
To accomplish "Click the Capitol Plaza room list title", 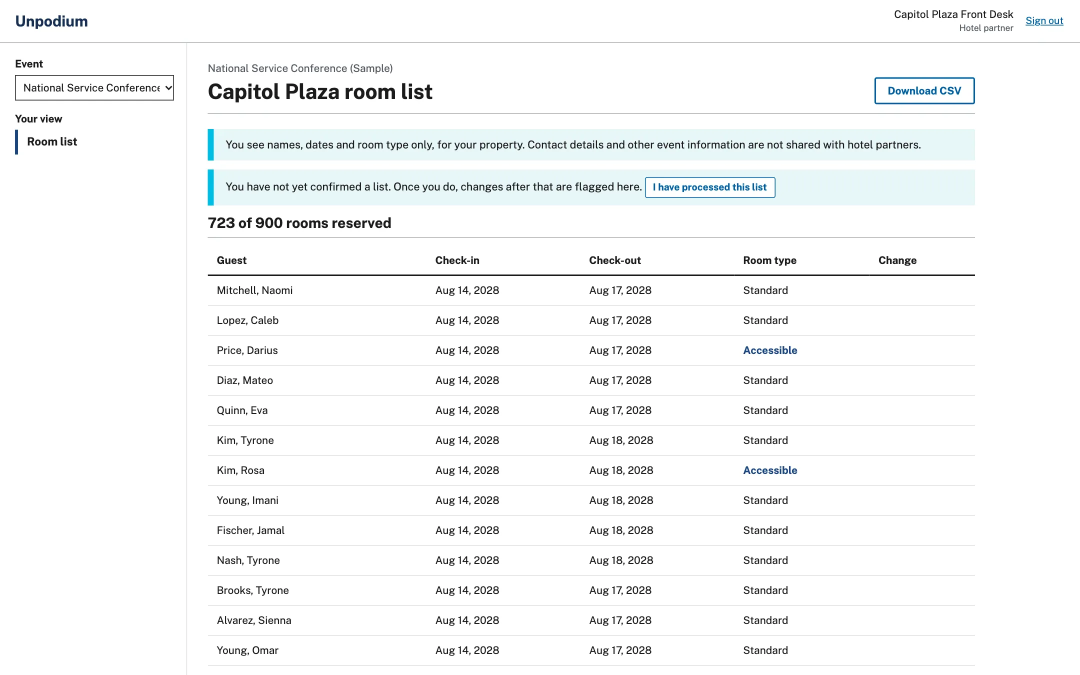I will [x=320, y=92].
